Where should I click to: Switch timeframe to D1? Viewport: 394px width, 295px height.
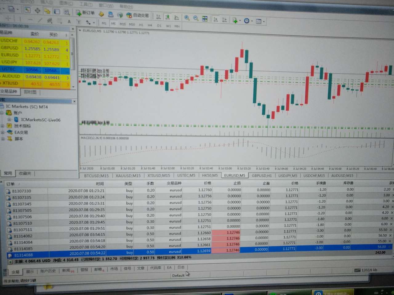159,25
